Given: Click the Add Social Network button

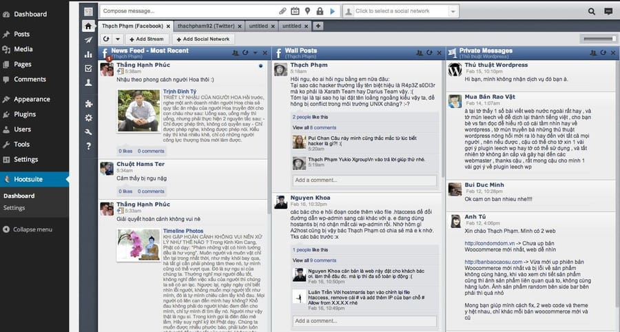Looking at the screenshot, I should coord(203,39).
